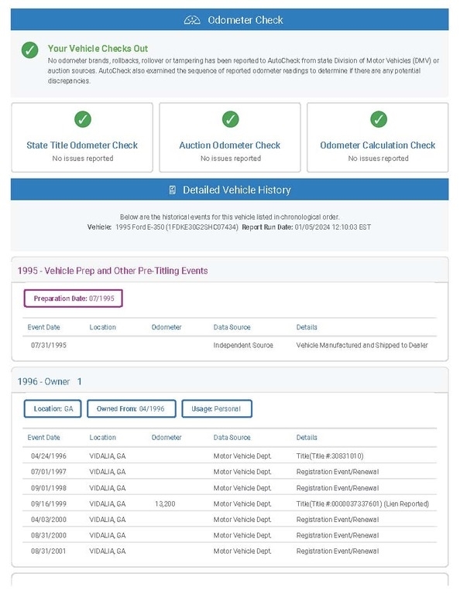Click the Detailed Vehicle History header title

click(237, 189)
